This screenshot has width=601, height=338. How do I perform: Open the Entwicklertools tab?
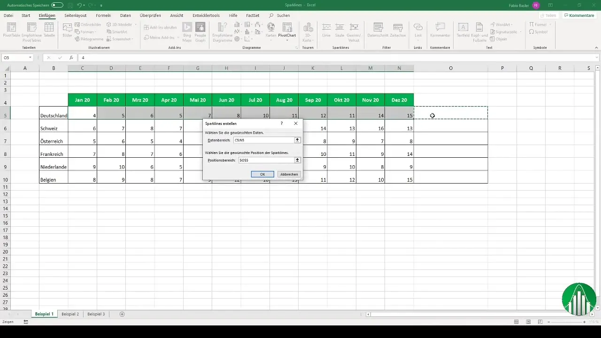click(206, 15)
